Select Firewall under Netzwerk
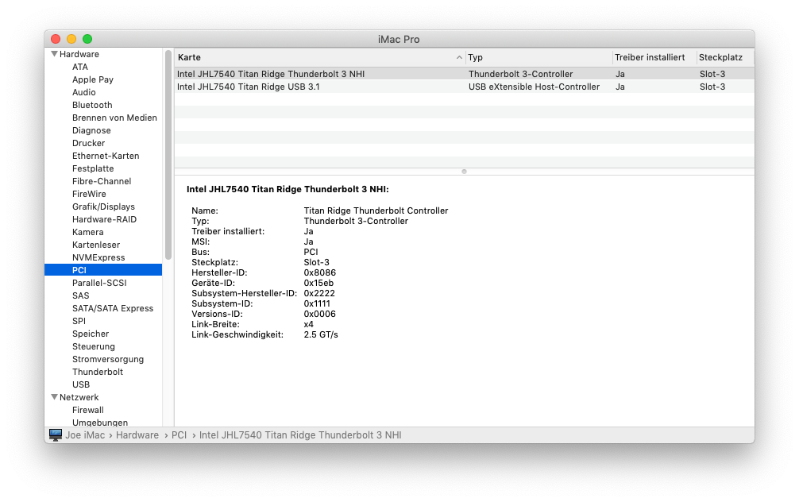This screenshot has width=799, height=502. [x=88, y=411]
